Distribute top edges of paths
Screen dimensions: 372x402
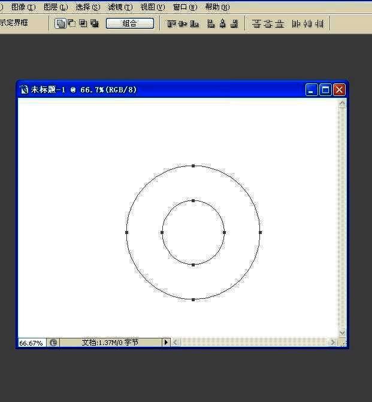[x=256, y=23]
